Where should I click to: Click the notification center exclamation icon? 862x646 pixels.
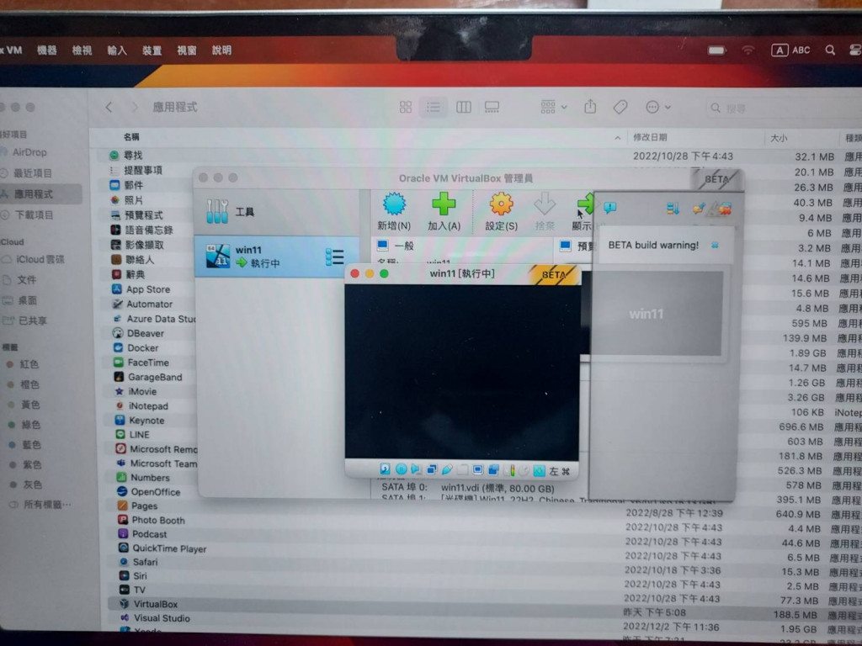609,208
